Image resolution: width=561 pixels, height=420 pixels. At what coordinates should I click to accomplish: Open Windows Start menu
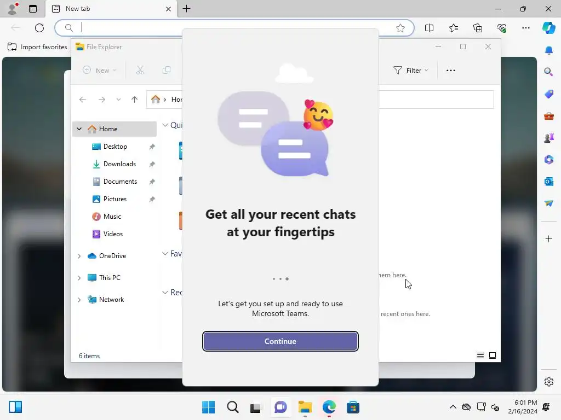pyautogui.click(x=209, y=407)
